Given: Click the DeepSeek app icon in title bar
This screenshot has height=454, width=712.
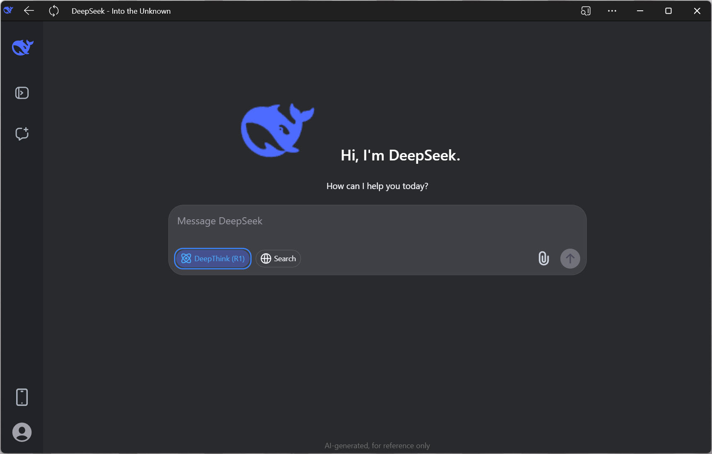Looking at the screenshot, I should click(x=8, y=10).
